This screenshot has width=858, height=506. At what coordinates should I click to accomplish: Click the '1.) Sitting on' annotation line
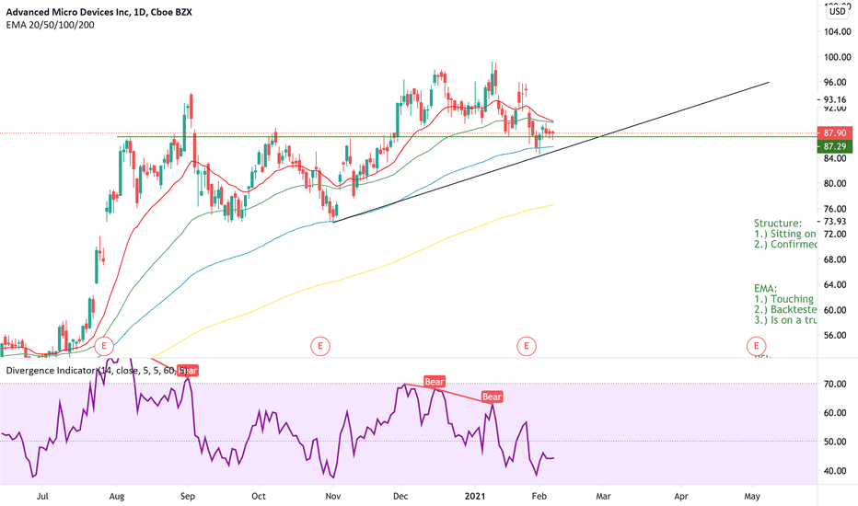point(784,234)
